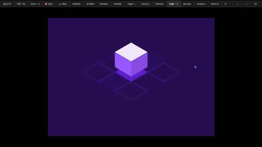Switch to the Spotz Pr tab
The height and width of the screenshot is (147, 262).
click(x=7, y=4)
